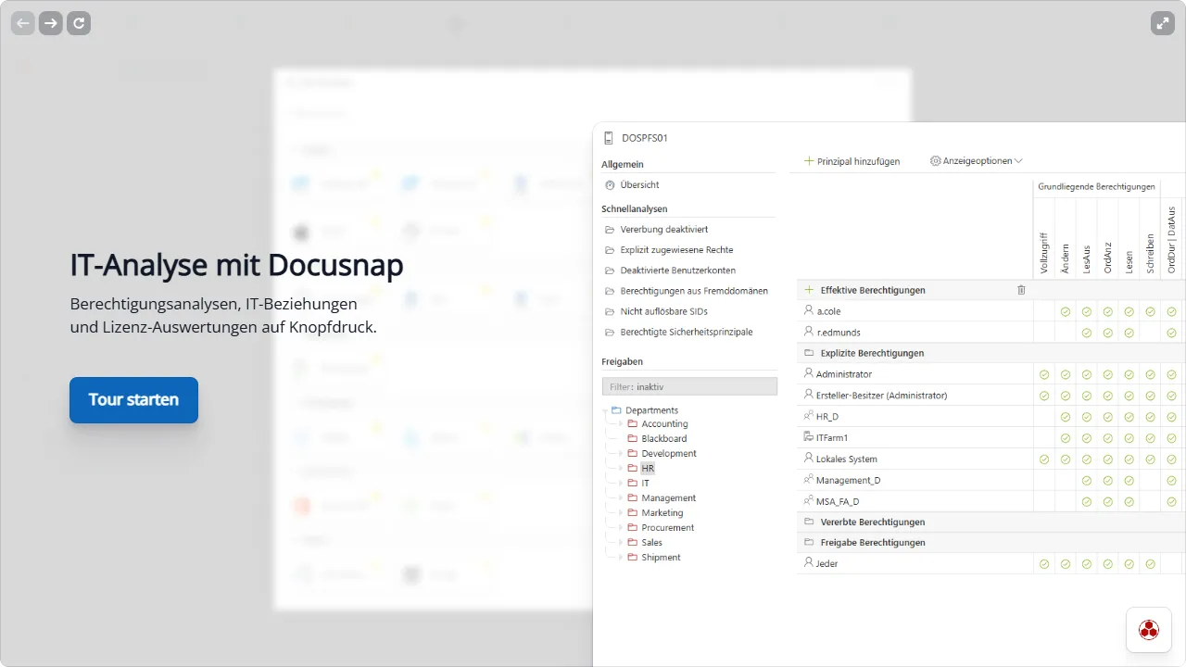Click the user icon next to Jeder
Viewport: 1186px width, 667px height.
point(809,562)
